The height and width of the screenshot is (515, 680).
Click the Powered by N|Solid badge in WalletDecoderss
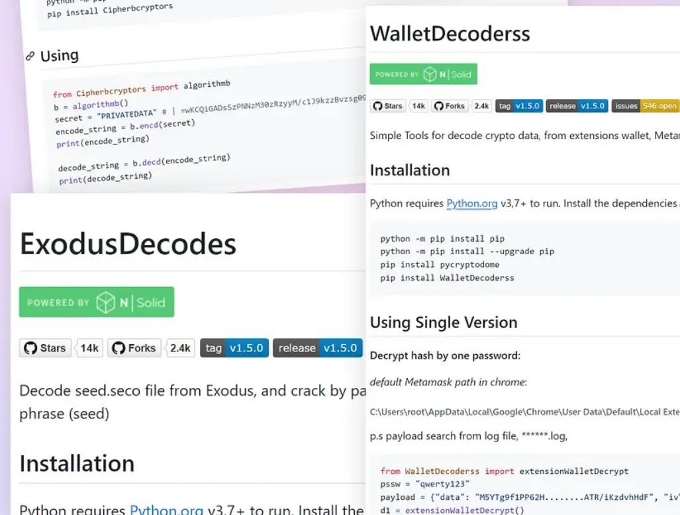tap(423, 74)
